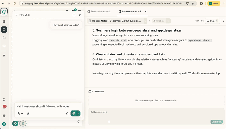Reload the browser page
The height and width of the screenshot is (129, 226).
click(15, 3)
